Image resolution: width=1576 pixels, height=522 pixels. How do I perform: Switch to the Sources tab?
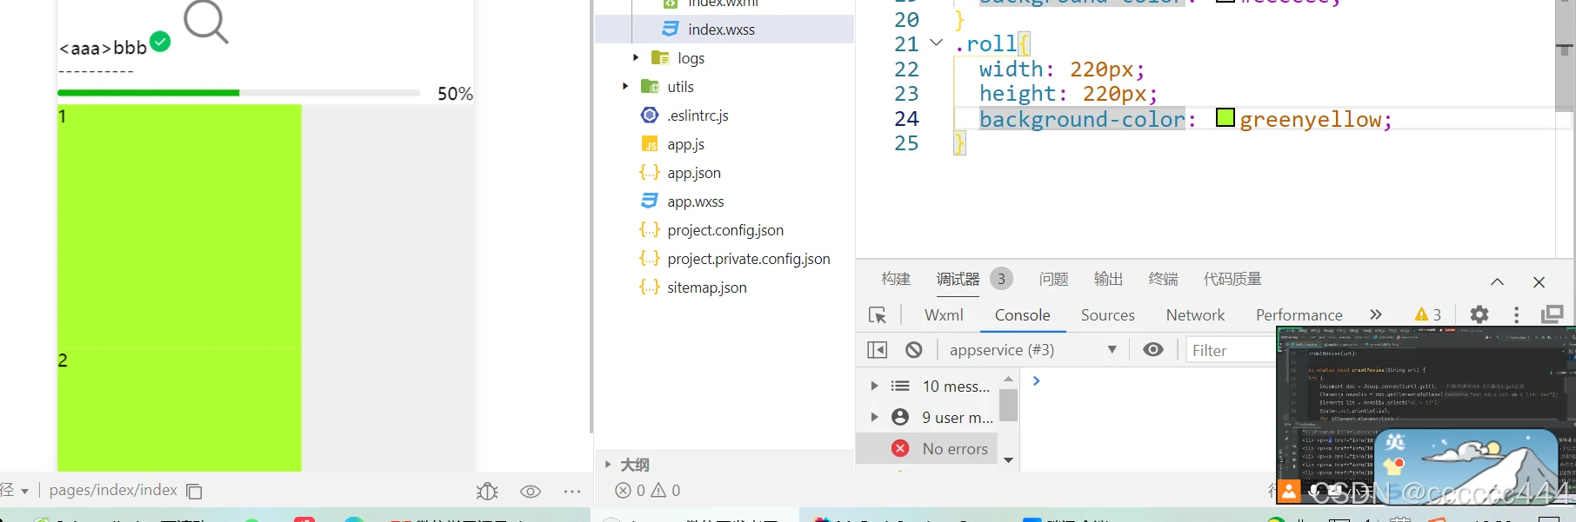point(1107,315)
